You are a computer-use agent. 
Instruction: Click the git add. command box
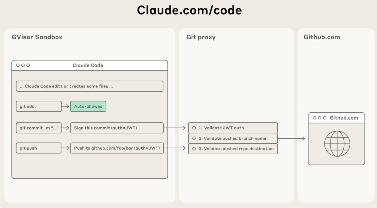click(x=39, y=106)
